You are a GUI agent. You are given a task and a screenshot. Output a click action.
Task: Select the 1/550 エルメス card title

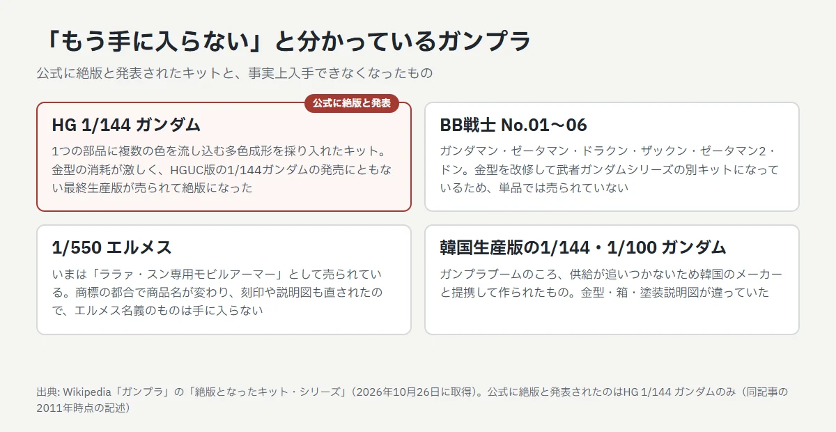111,247
